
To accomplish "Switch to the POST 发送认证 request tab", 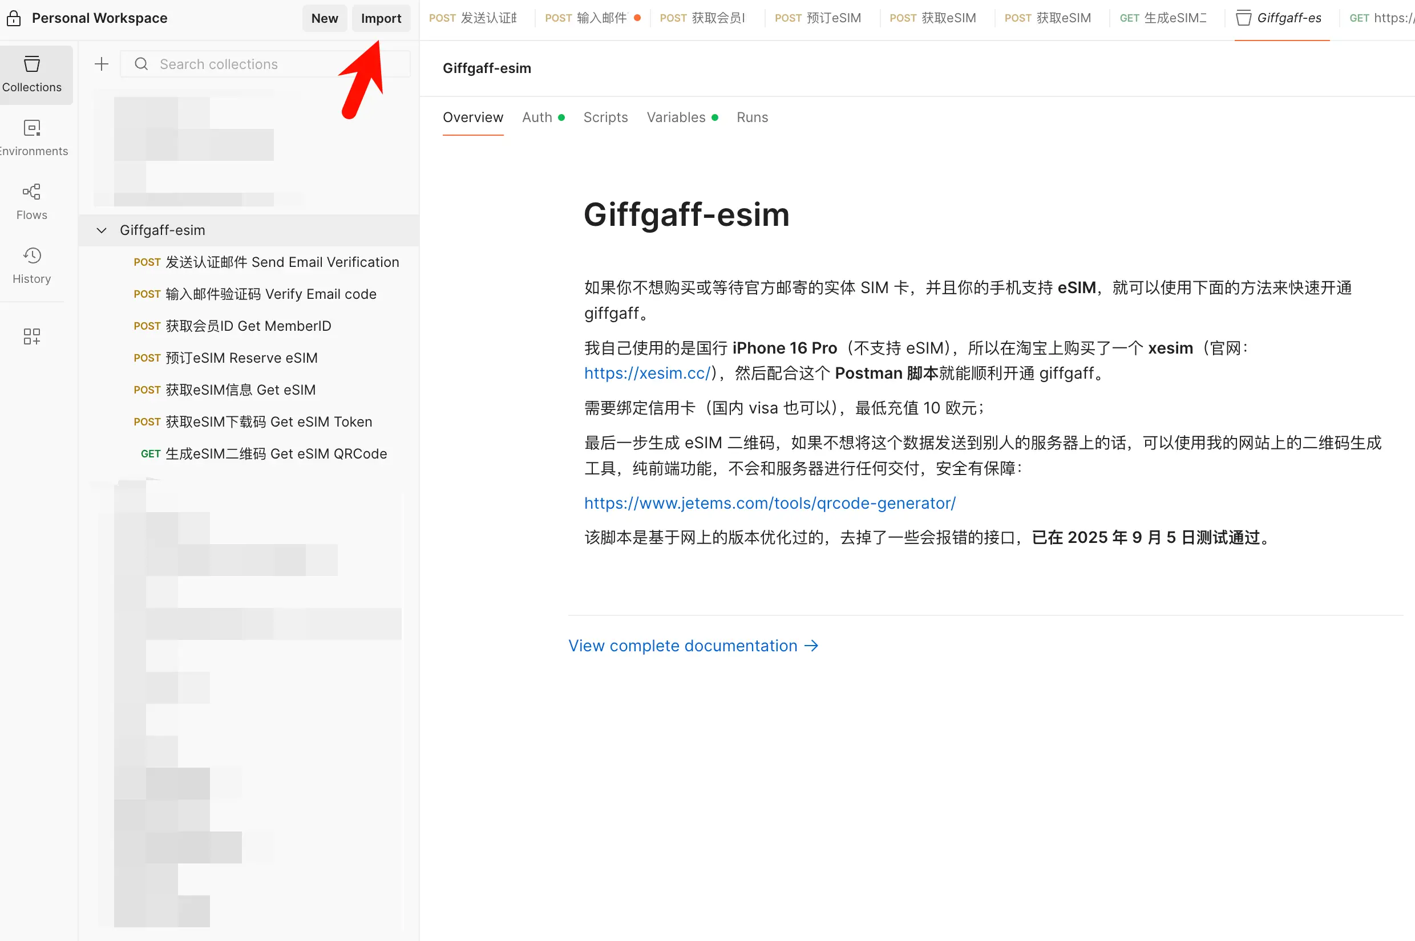I will coord(473,18).
